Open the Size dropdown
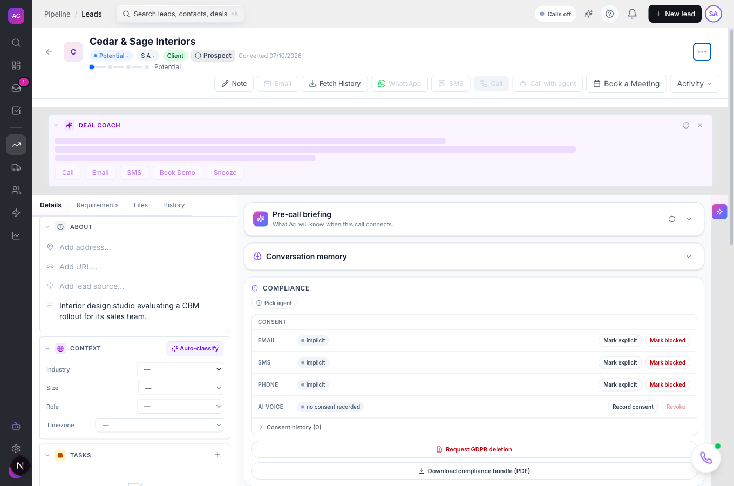Image resolution: width=734 pixels, height=486 pixels. tap(181, 388)
